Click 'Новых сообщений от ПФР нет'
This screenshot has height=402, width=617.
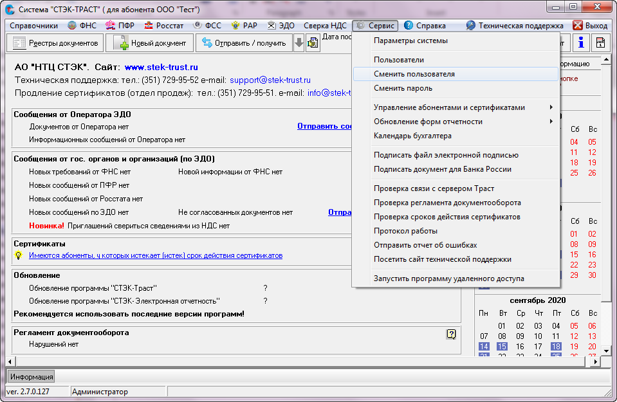pos(79,185)
